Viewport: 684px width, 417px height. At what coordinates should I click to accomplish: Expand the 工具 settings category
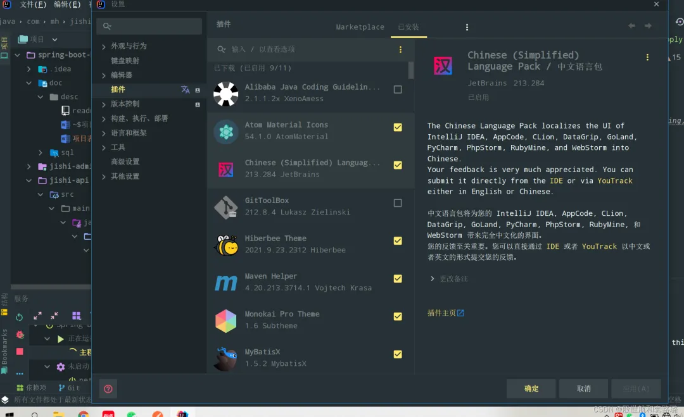[104, 147]
